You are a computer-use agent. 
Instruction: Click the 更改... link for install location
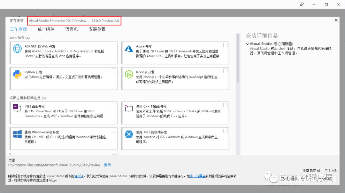[109, 165]
